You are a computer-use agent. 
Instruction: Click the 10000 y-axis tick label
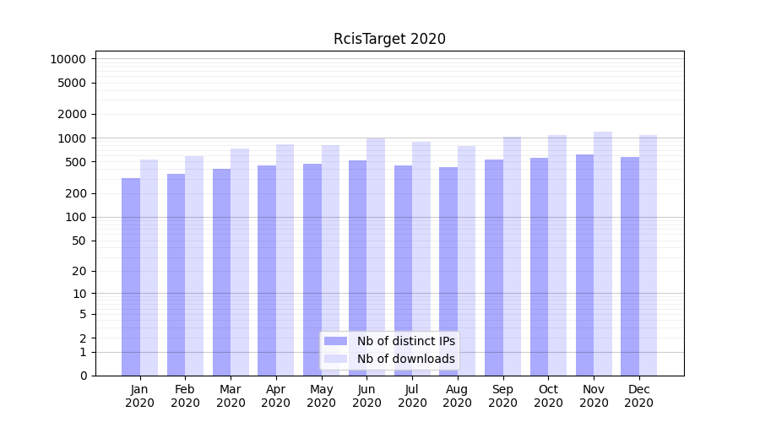click(x=68, y=59)
